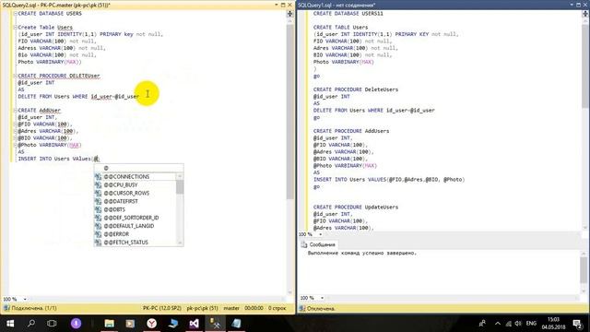This screenshot has width=590, height=332.
Task: Open Task View from the taskbar
Action: 52,324
